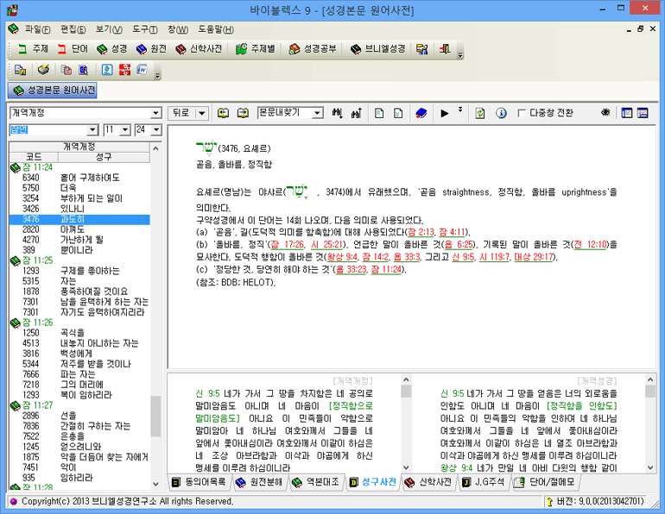Follow the 시 119:7 verse link
This screenshot has width=665, height=514.
494,257
